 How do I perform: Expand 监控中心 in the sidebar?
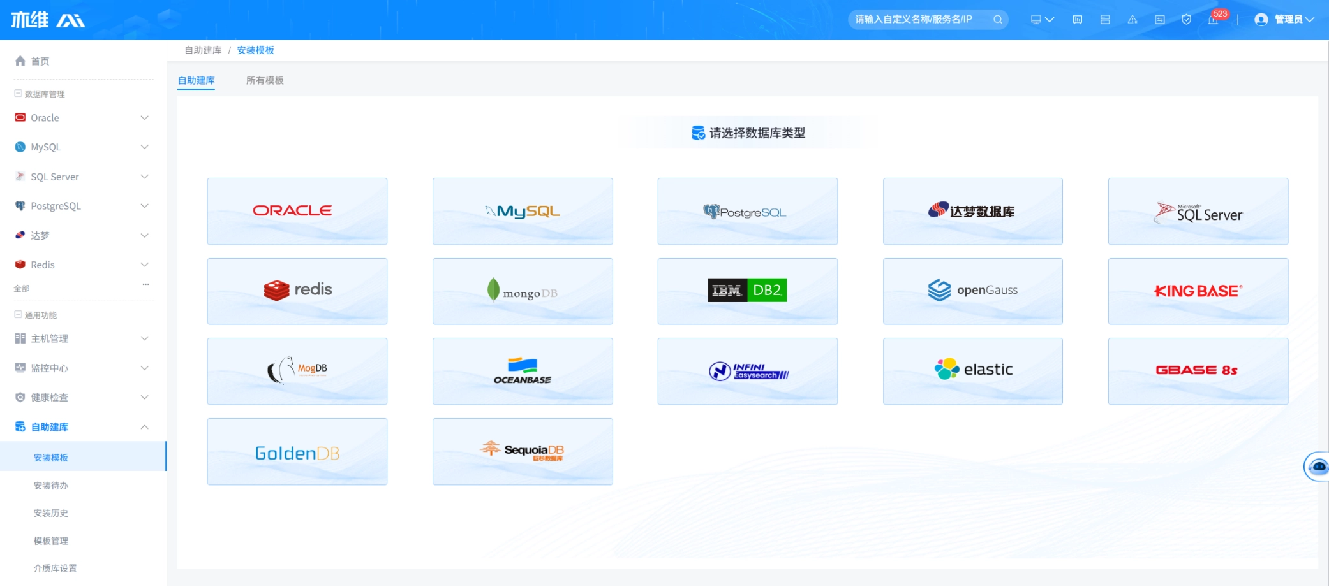[x=82, y=368]
